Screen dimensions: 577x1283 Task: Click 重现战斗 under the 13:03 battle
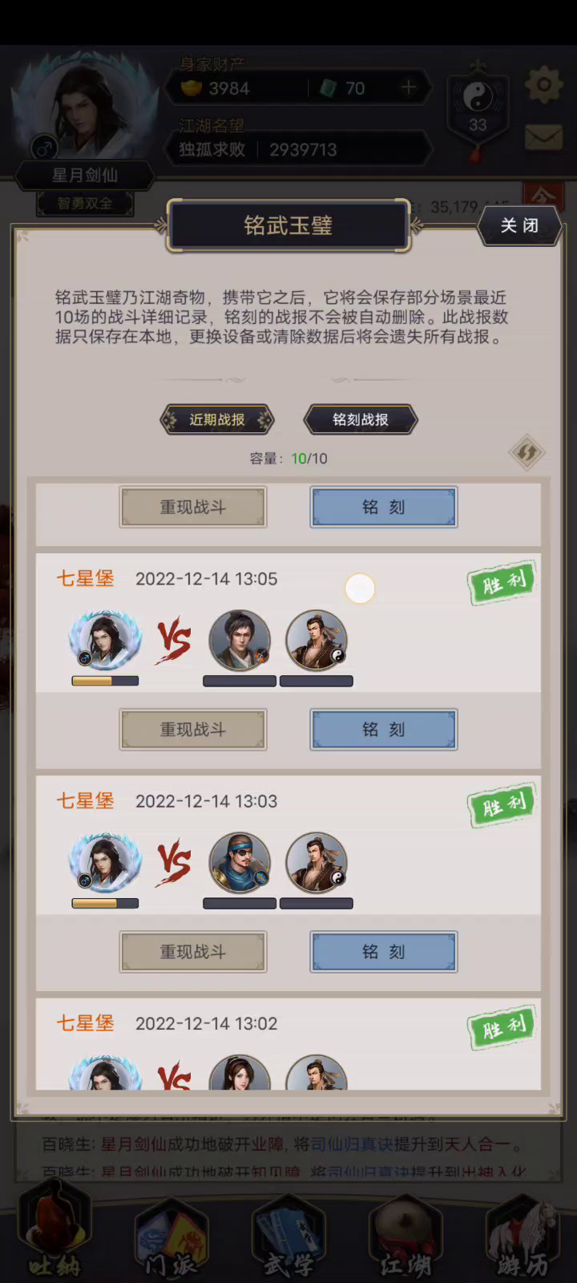pyautogui.click(x=193, y=951)
